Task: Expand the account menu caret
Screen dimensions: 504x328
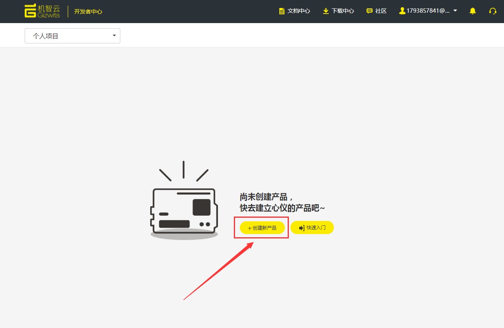Action: coord(455,11)
